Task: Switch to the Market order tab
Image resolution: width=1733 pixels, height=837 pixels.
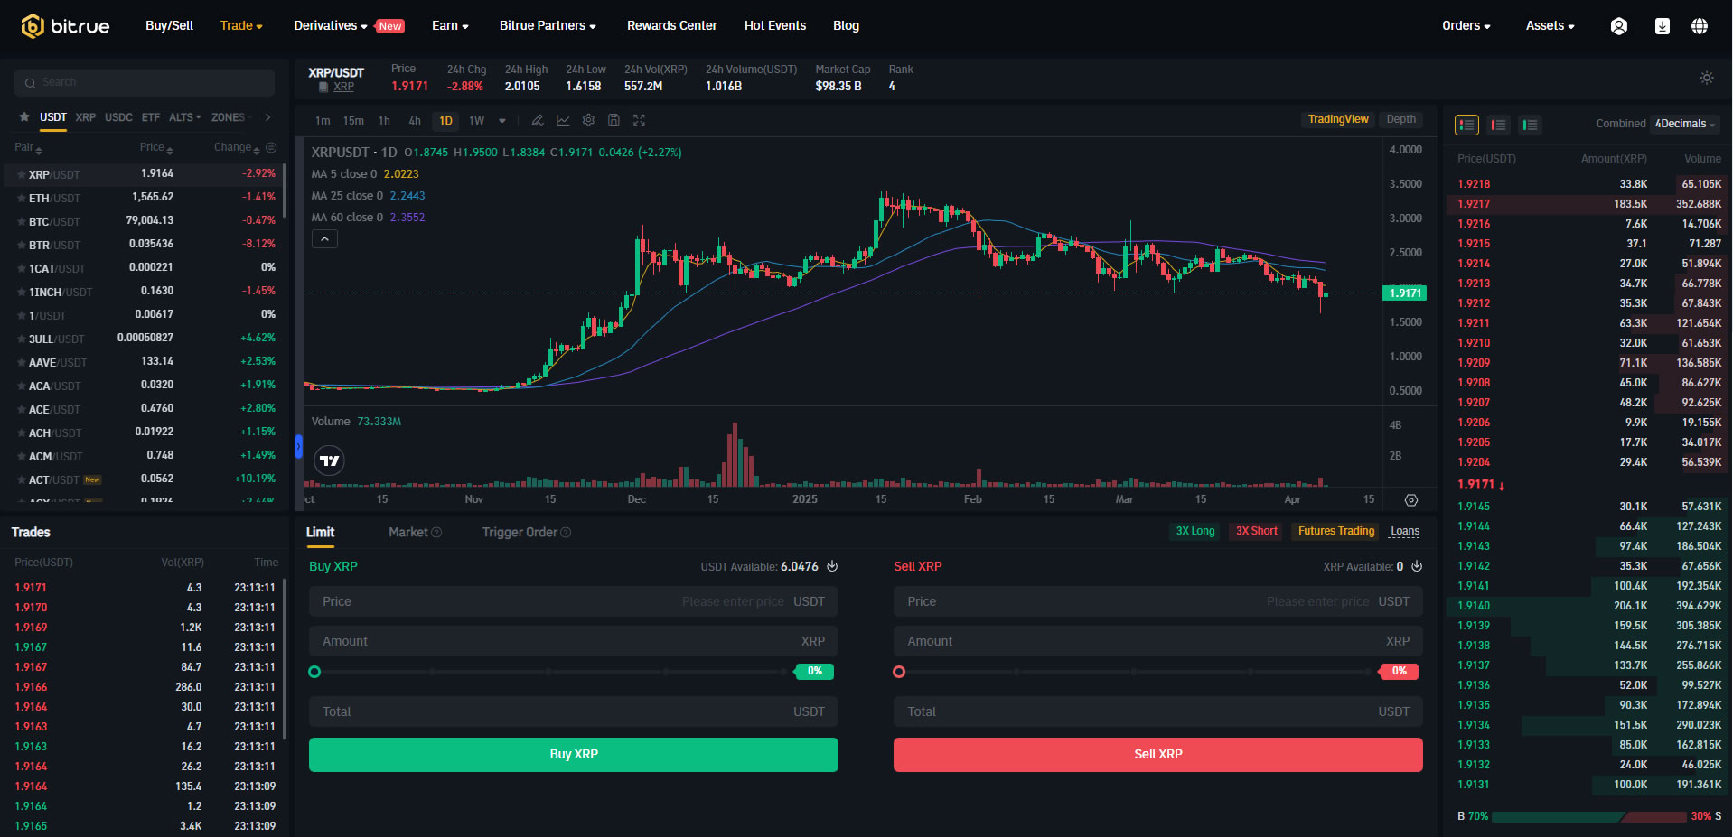Action: pyautogui.click(x=407, y=532)
